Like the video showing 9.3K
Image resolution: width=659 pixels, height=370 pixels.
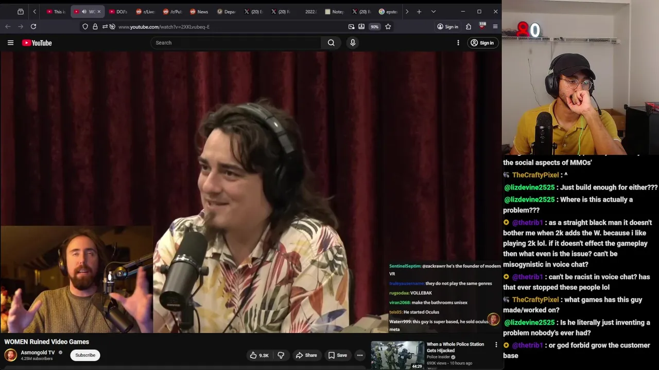click(259, 355)
